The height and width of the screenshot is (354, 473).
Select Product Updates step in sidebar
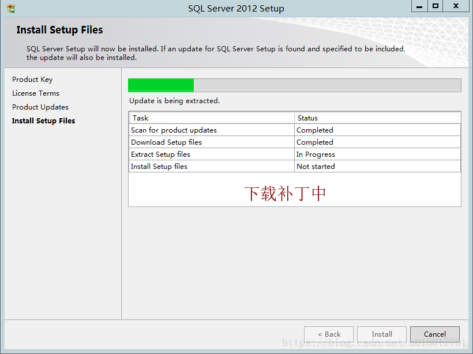(x=40, y=107)
